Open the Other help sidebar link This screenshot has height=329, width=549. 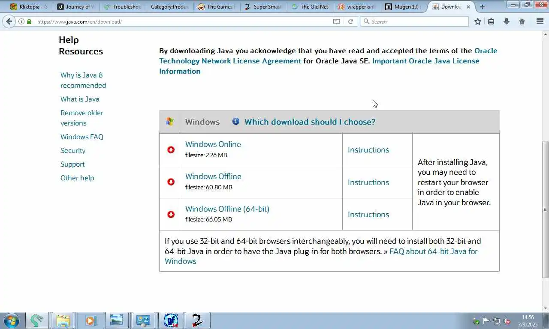click(77, 178)
